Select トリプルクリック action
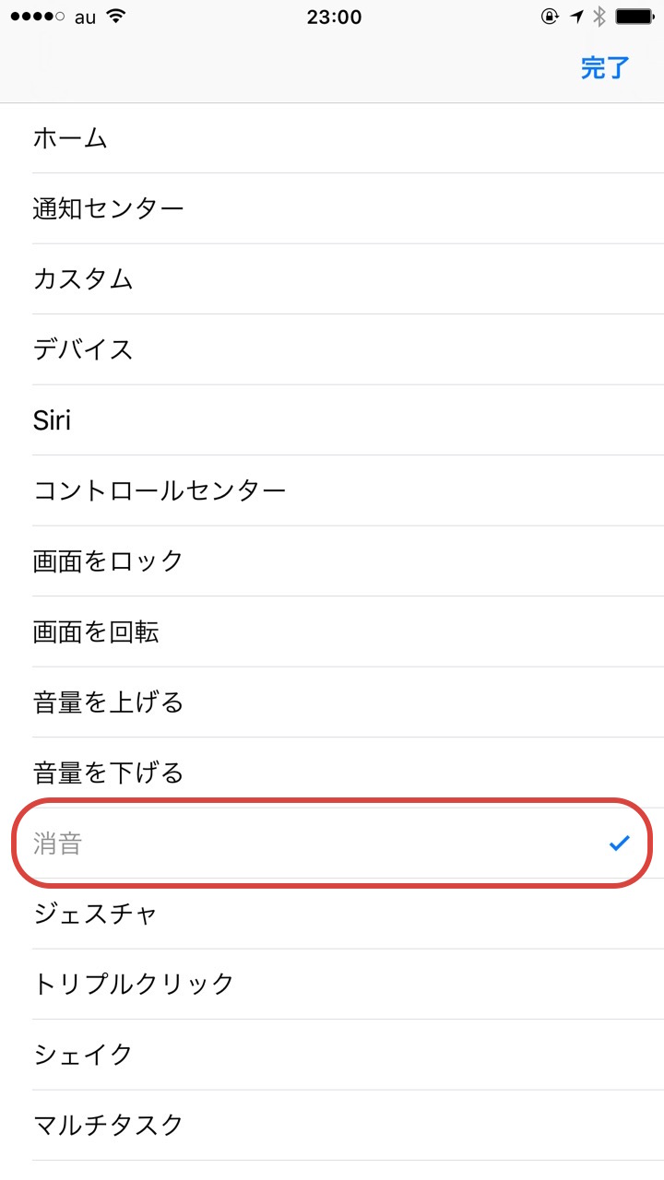The image size is (664, 1180). (135, 984)
